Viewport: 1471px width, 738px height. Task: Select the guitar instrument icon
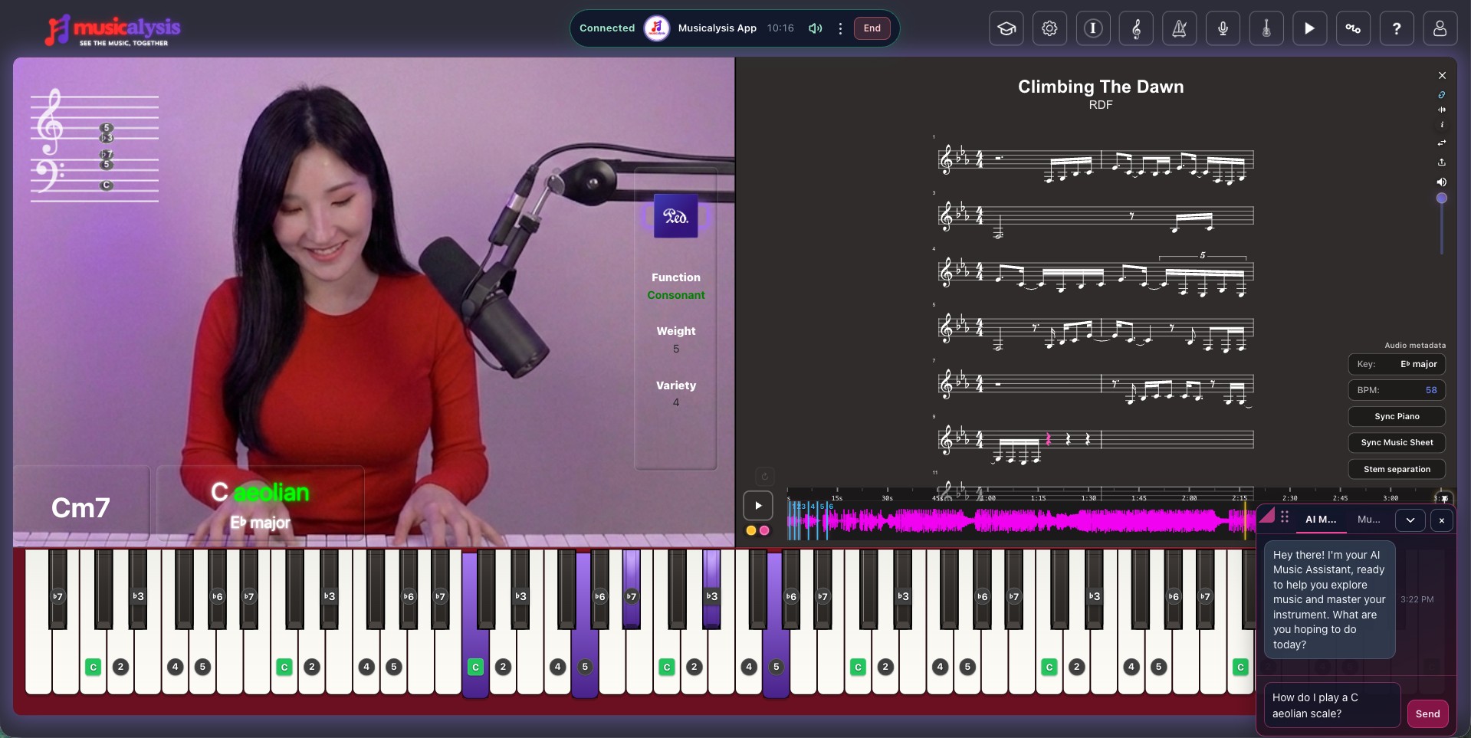click(x=1266, y=28)
